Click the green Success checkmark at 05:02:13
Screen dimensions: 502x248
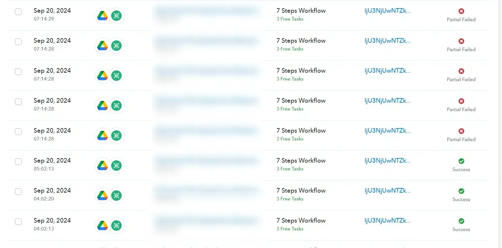461,161
